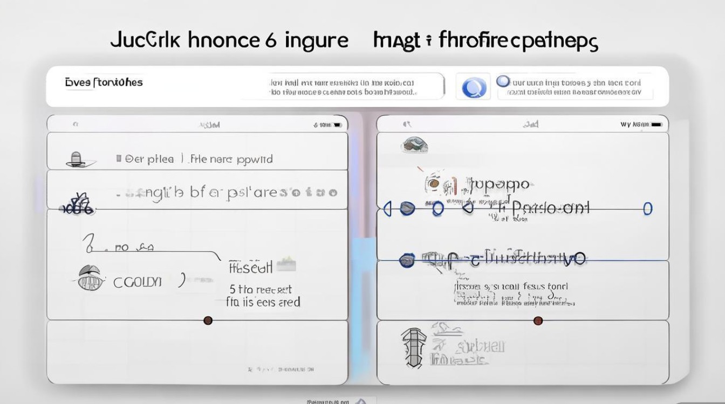Select the header label in left panel
The image size is (725, 404).
click(210, 125)
